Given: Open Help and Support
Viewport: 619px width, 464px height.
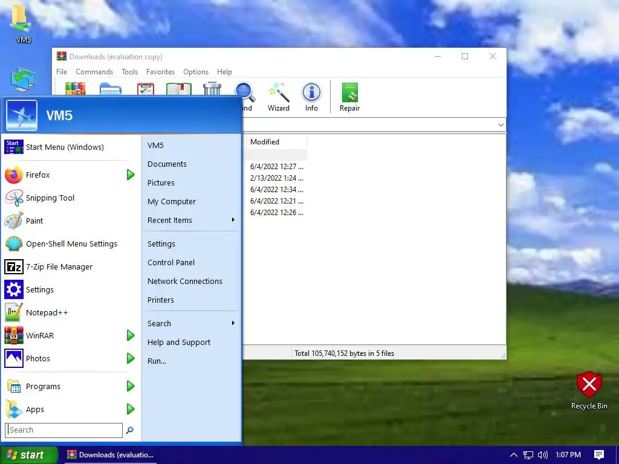Looking at the screenshot, I should [x=179, y=342].
